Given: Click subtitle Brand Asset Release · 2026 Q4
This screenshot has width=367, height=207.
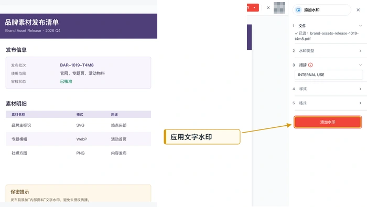Looking at the screenshot, I should (x=33, y=30).
